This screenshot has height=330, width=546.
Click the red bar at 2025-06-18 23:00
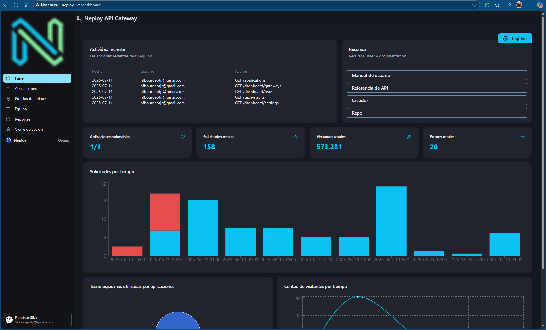[127, 251]
